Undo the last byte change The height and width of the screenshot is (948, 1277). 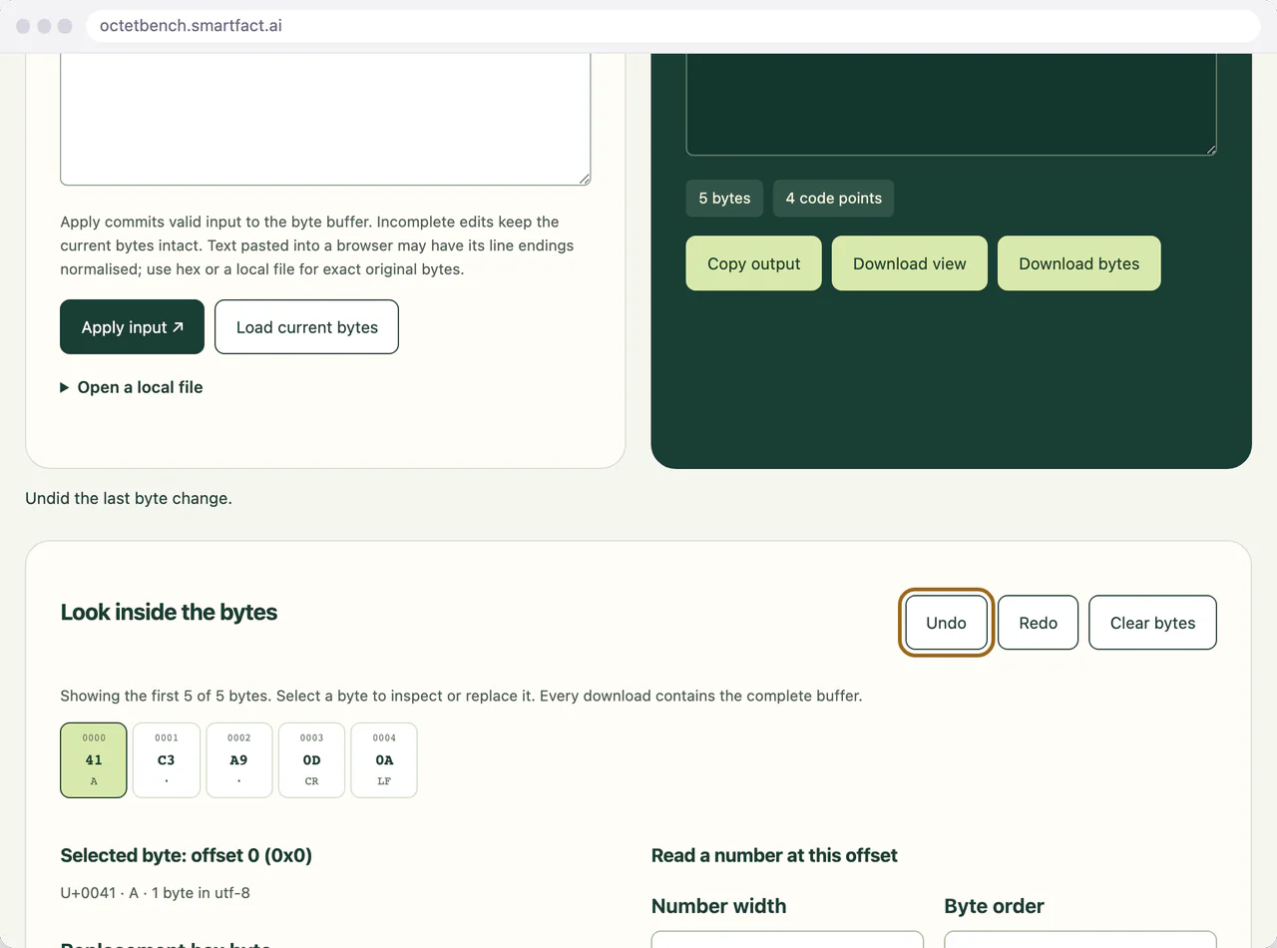click(946, 623)
